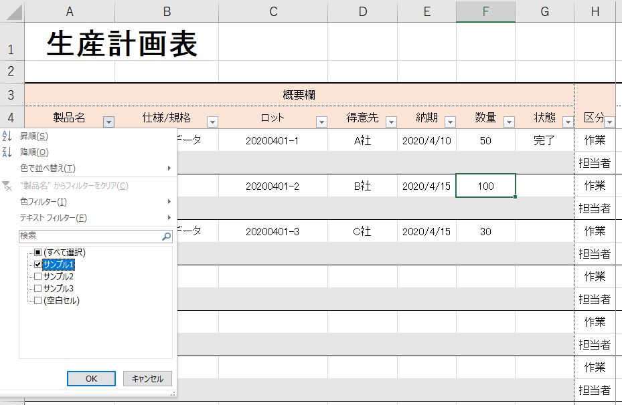Click the descending sort (降順) icon
This screenshot has height=405, width=622.
(x=7, y=152)
